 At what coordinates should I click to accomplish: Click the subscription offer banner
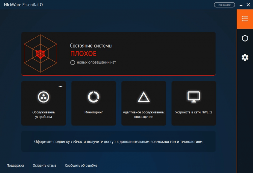(118, 141)
